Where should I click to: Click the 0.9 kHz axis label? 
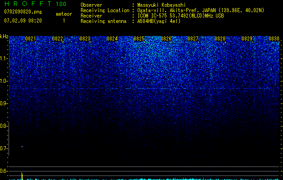(3, 103)
